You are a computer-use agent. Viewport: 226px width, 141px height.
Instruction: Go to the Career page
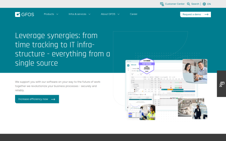pyautogui.click(x=133, y=14)
